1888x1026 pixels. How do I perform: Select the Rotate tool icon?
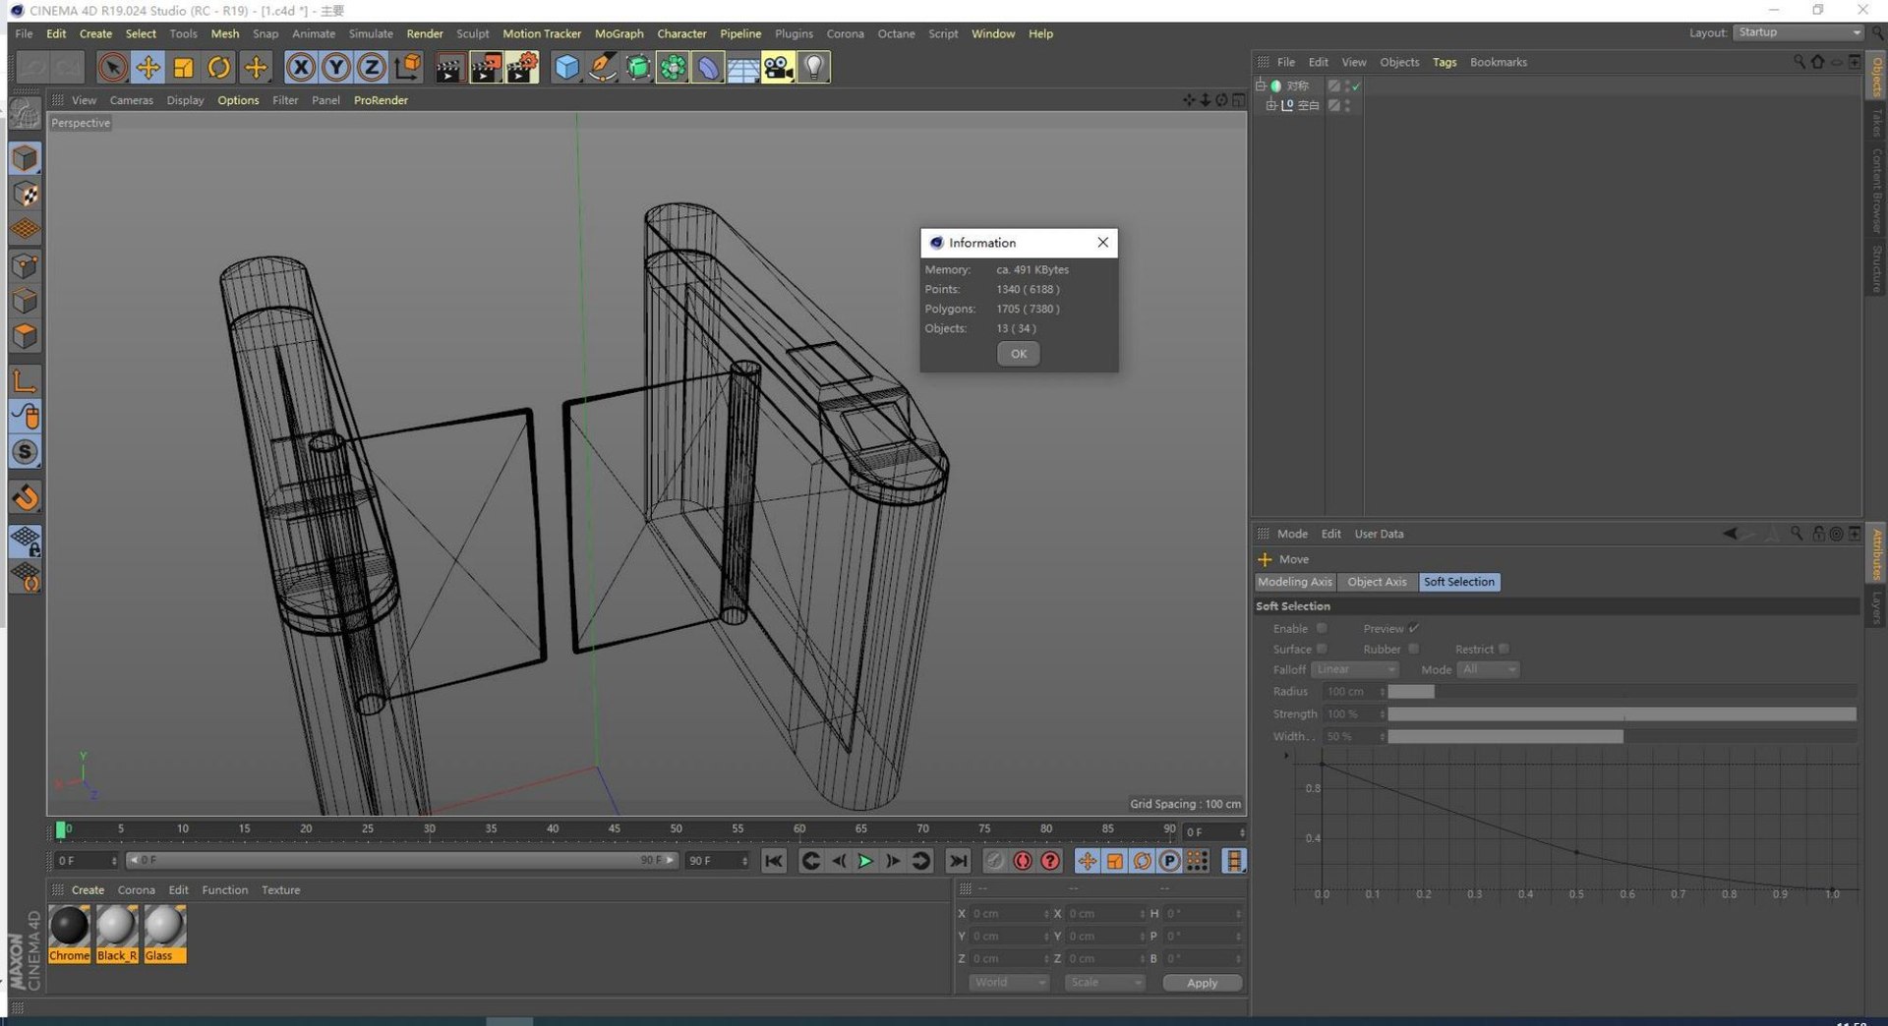[219, 67]
